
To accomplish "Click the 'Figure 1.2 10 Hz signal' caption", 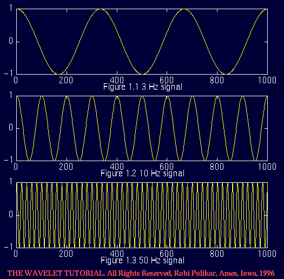I will coord(143,174).
